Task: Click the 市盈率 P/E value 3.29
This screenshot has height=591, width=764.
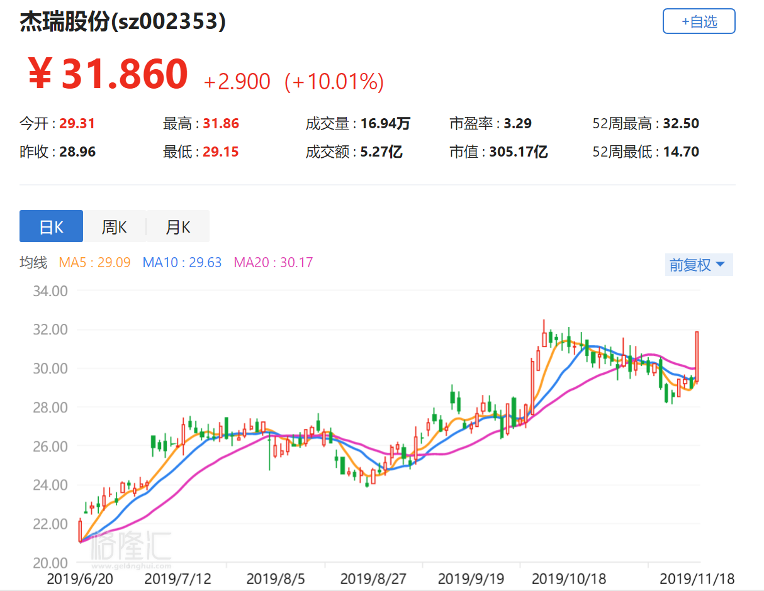Action: 518,123
